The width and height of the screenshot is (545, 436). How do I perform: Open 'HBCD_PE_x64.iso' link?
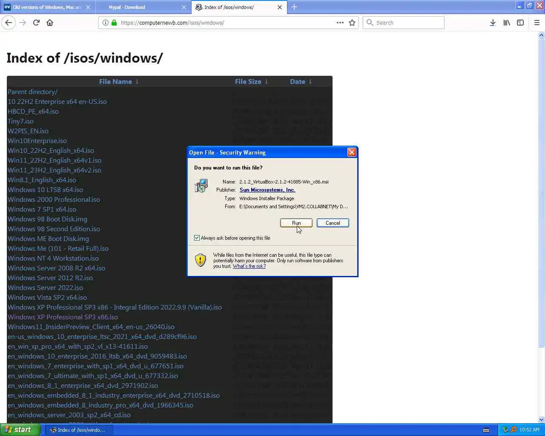click(x=33, y=111)
